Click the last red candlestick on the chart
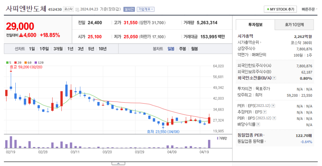 [209, 120]
